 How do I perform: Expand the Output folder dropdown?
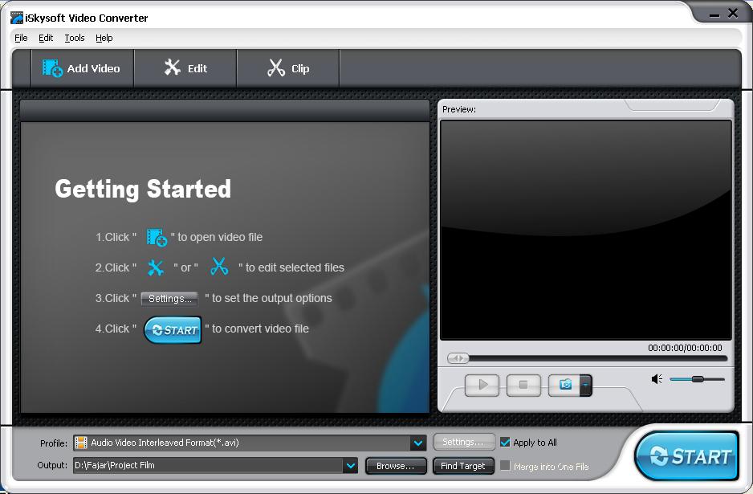click(351, 465)
